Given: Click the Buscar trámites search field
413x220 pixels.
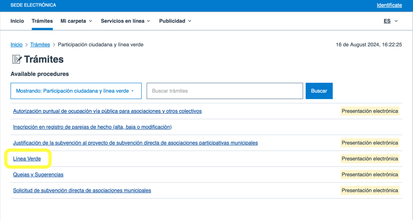Looking at the screenshot, I should pyautogui.click(x=224, y=91).
